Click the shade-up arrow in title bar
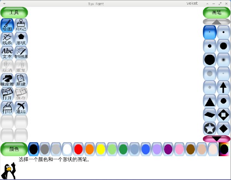The image size is (231, 180). pos(208,4)
